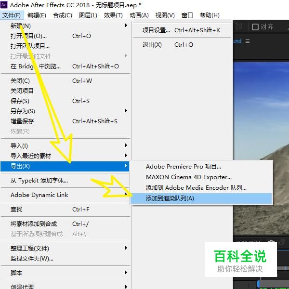289x289 pixels.
Task: Choose 关闭(C) menu entry
Action: (66, 81)
